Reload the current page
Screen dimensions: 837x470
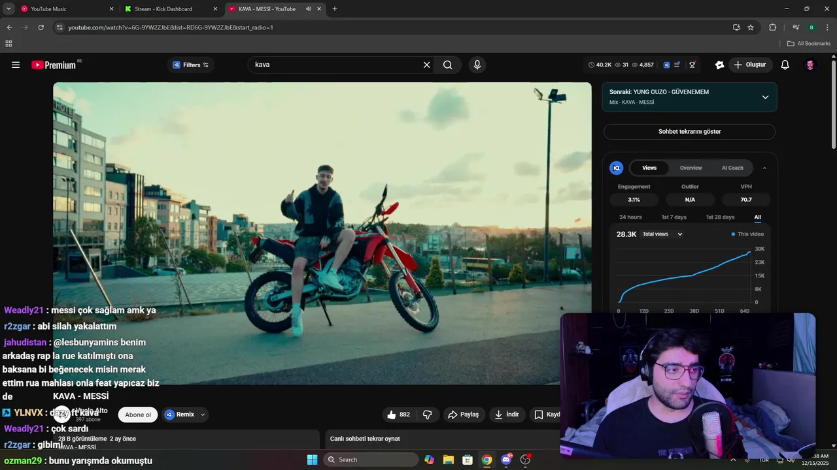pos(41,27)
